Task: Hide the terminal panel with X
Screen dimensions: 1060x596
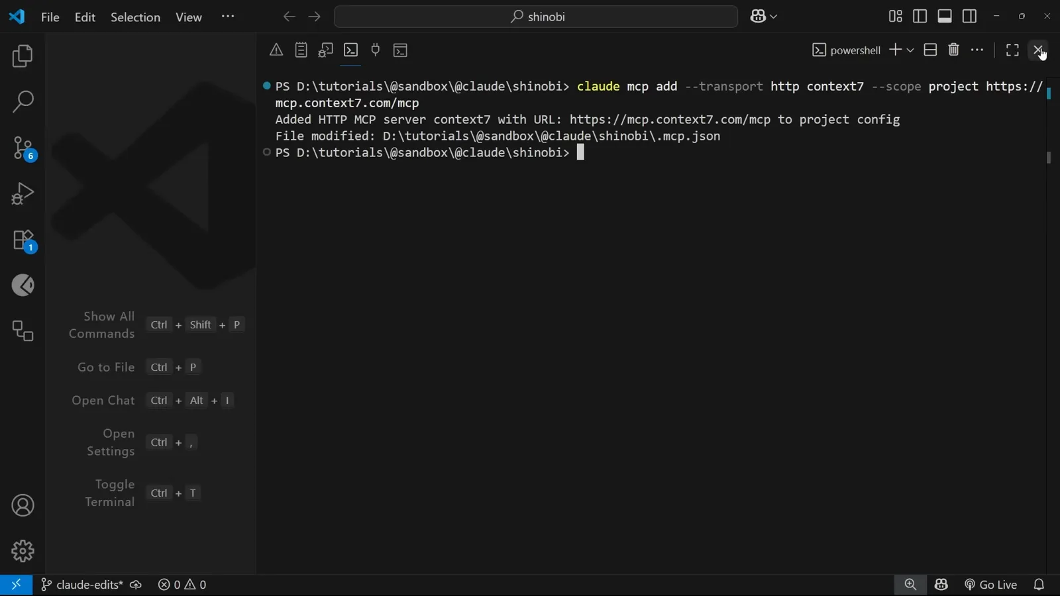Action: tap(1038, 50)
